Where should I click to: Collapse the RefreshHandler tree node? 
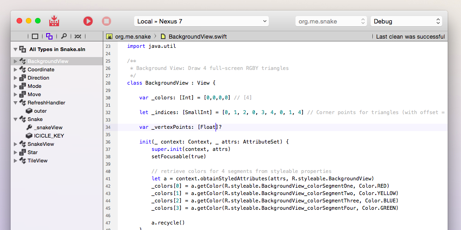coord(15,103)
